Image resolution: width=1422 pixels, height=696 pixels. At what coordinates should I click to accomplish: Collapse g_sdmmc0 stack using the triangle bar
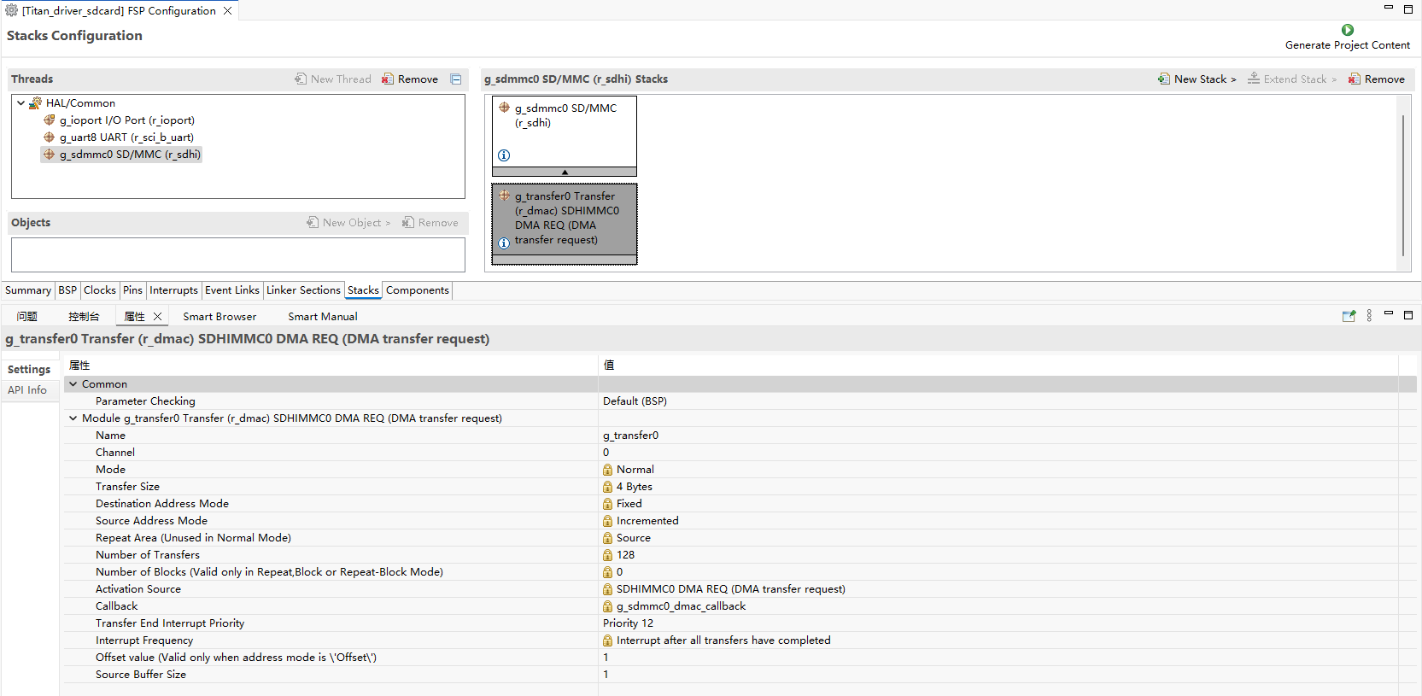click(x=565, y=172)
